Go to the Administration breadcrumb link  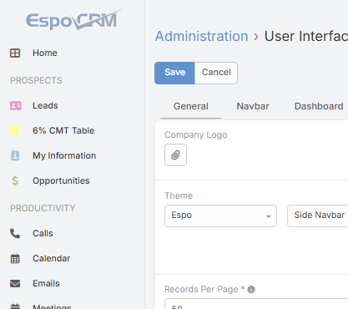click(202, 36)
